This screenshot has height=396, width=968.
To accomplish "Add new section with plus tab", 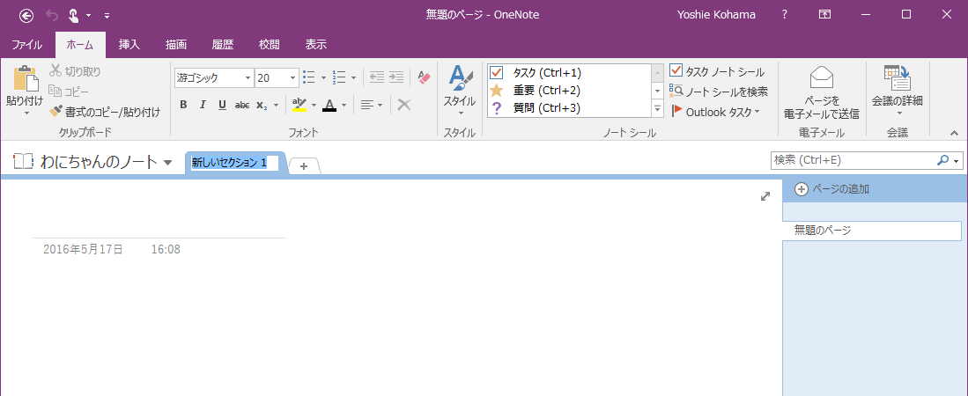I will pyautogui.click(x=304, y=166).
